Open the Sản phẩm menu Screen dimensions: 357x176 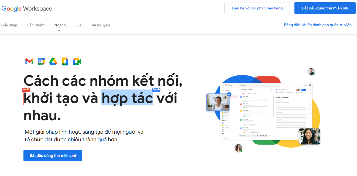click(36, 25)
